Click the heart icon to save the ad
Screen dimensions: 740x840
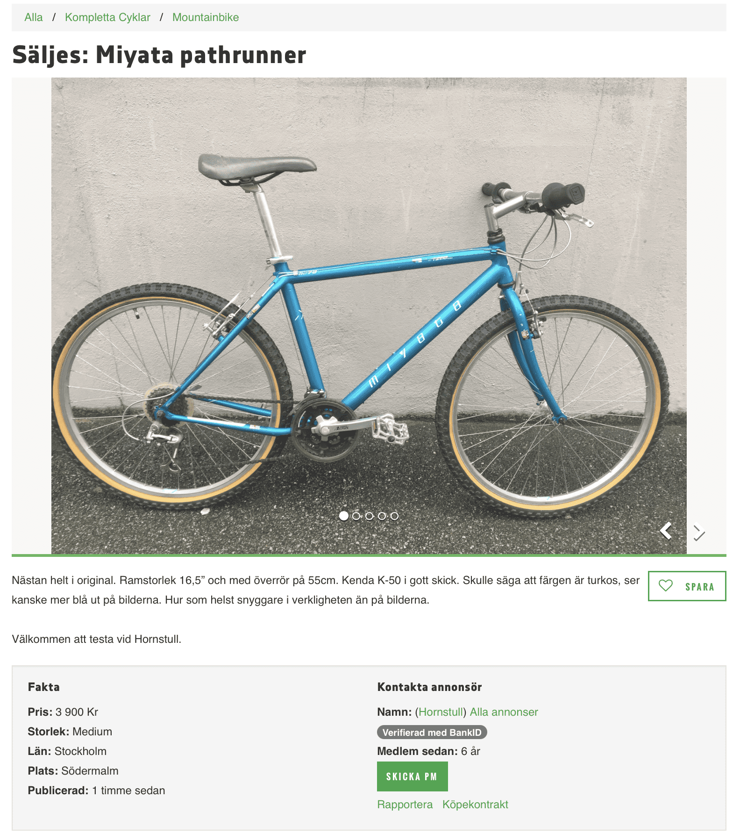(665, 586)
